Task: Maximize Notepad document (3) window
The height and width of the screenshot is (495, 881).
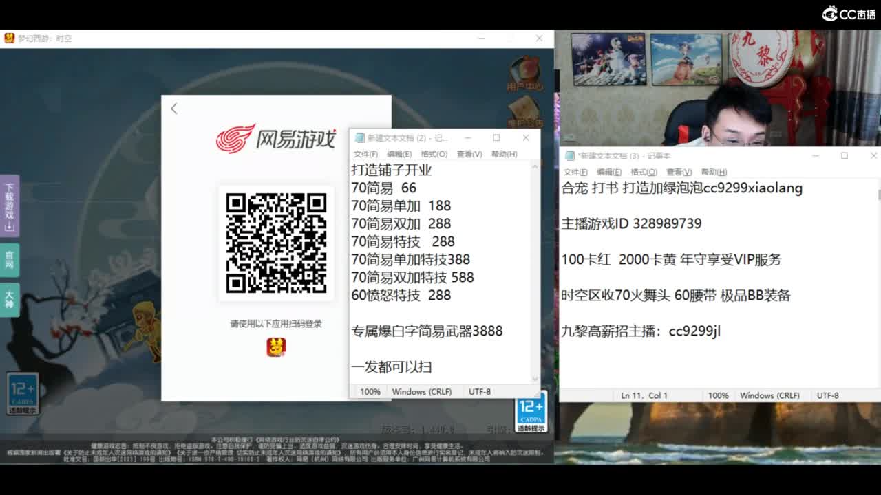Action: 845,156
